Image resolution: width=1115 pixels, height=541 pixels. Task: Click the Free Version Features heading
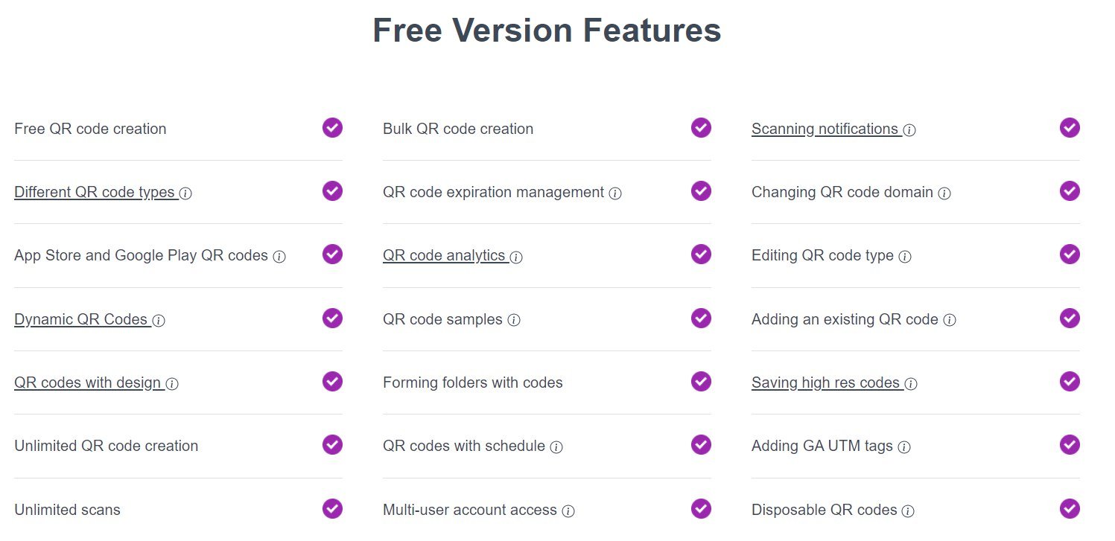(547, 31)
